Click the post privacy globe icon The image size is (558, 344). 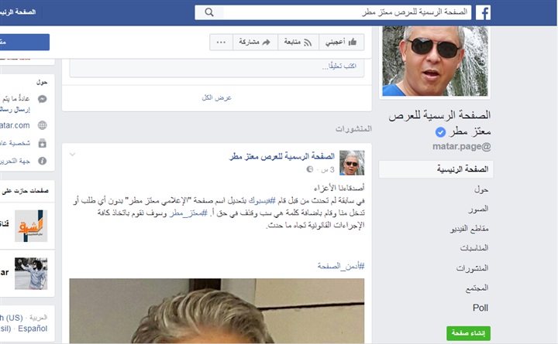coord(310,170)
